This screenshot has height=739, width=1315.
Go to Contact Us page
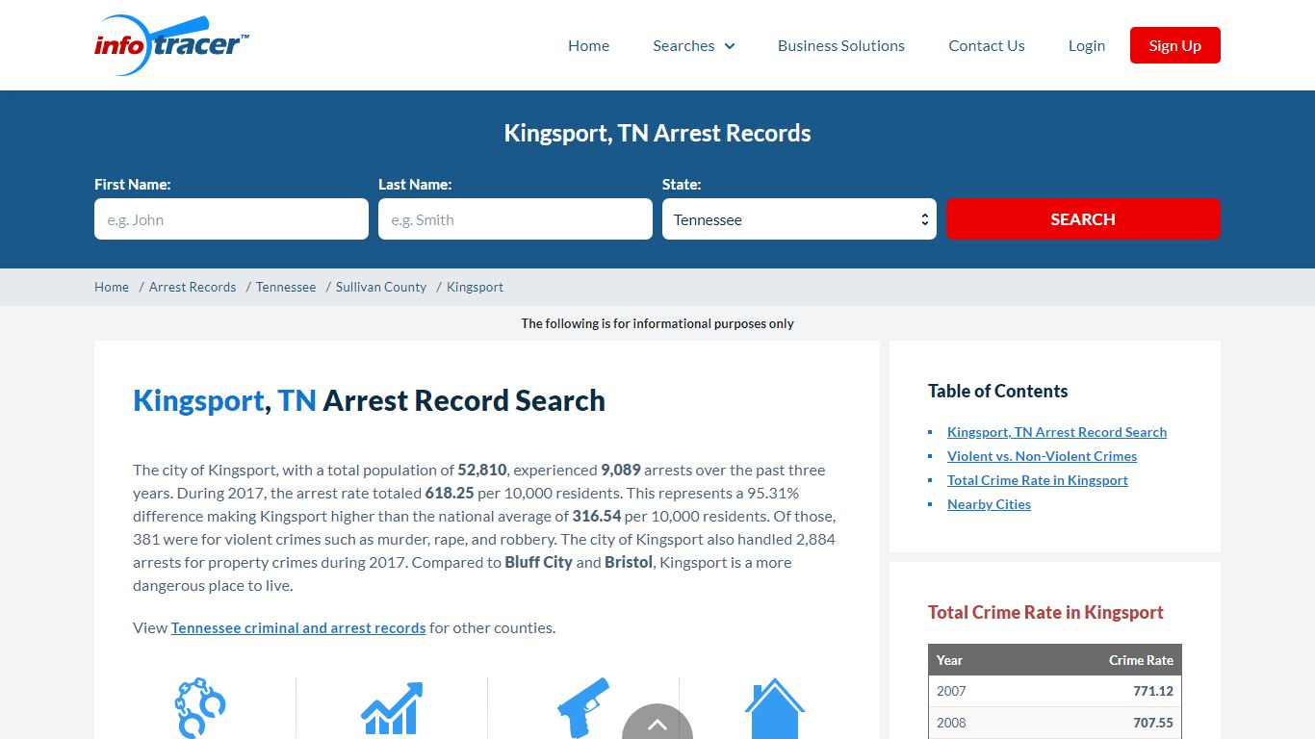click(x=987, y=45)
